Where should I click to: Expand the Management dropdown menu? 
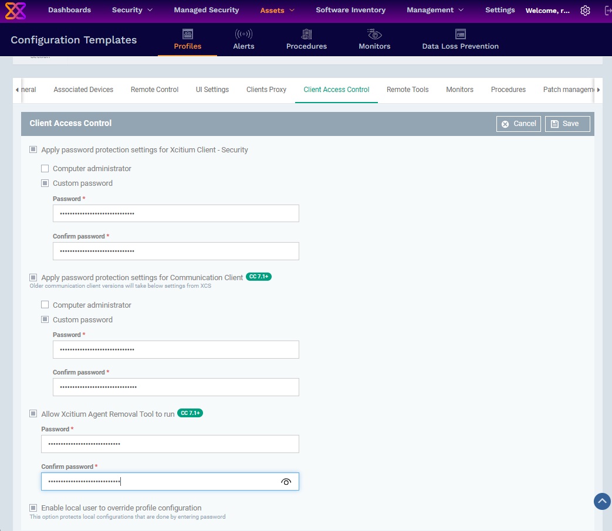pos(435,10)
